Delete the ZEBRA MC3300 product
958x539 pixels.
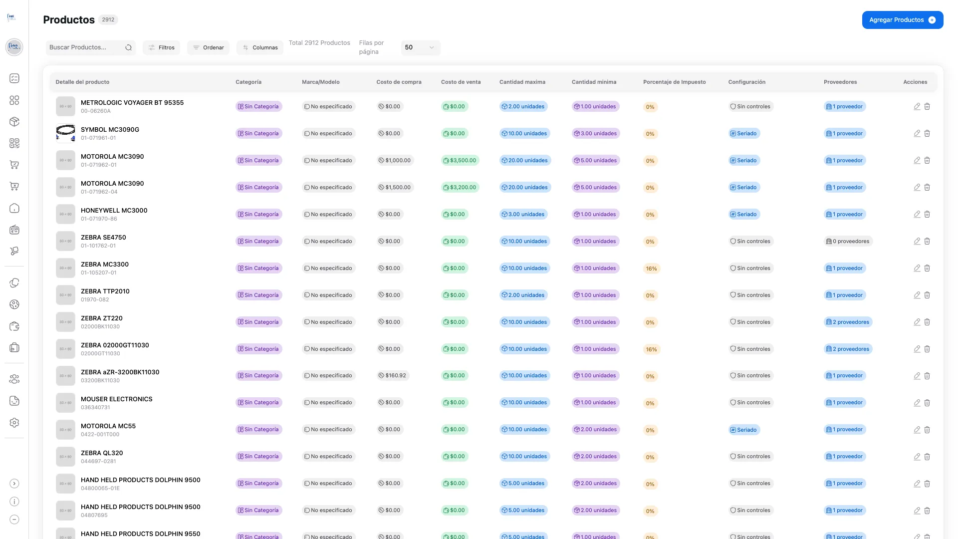(927, 268)
